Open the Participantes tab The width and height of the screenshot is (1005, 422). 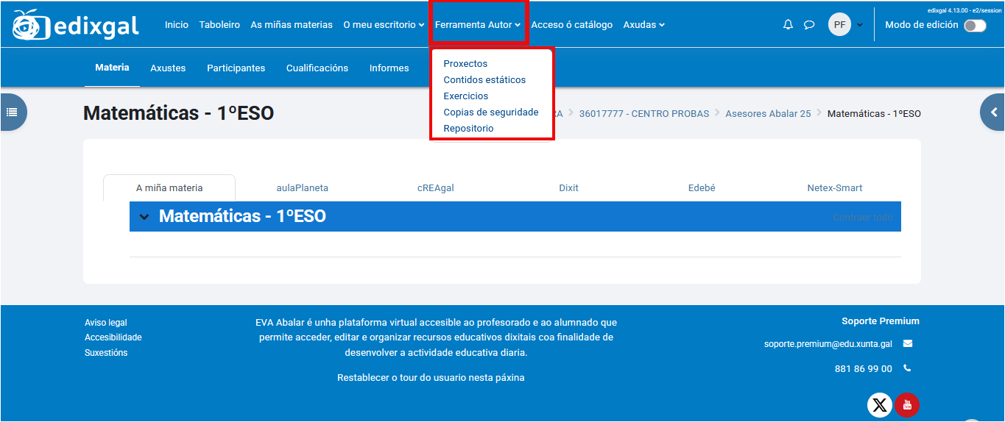pos(236,68)
